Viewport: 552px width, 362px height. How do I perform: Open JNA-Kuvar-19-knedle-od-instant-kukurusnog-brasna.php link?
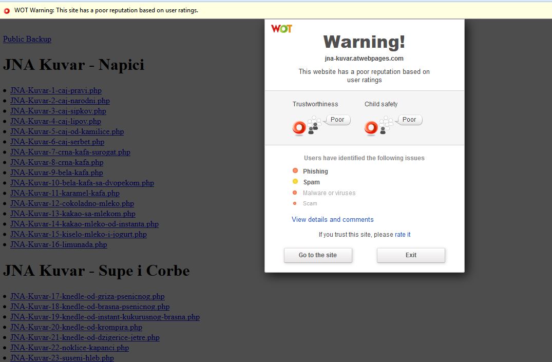105,317
